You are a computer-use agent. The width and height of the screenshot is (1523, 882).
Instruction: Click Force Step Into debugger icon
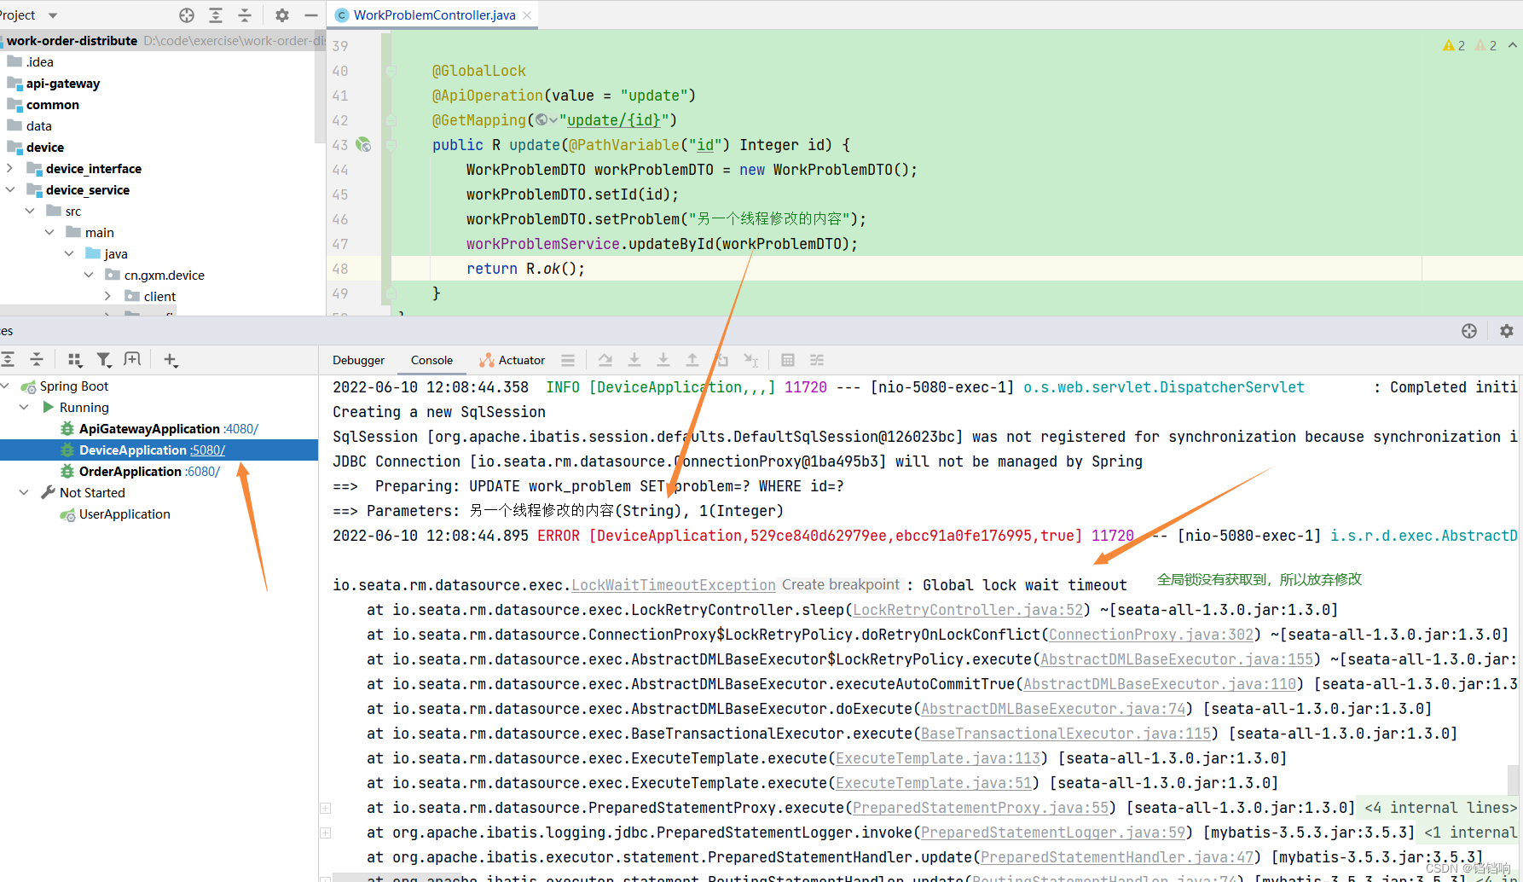click(663, 360)
